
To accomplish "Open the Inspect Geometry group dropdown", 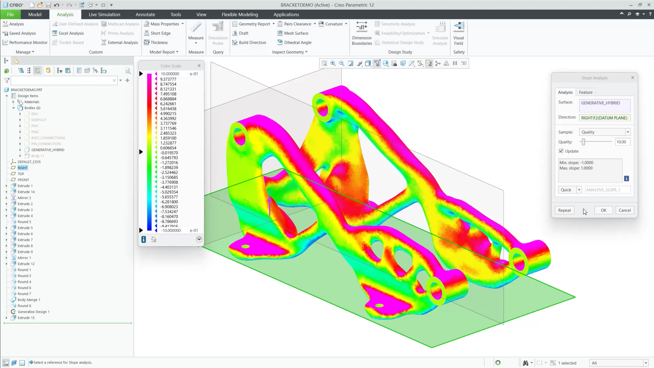I will [290, 52].
